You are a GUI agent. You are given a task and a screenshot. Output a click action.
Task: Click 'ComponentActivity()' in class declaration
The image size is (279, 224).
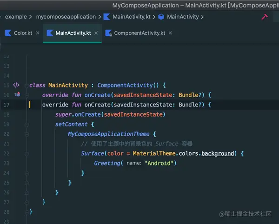point(128,86)
